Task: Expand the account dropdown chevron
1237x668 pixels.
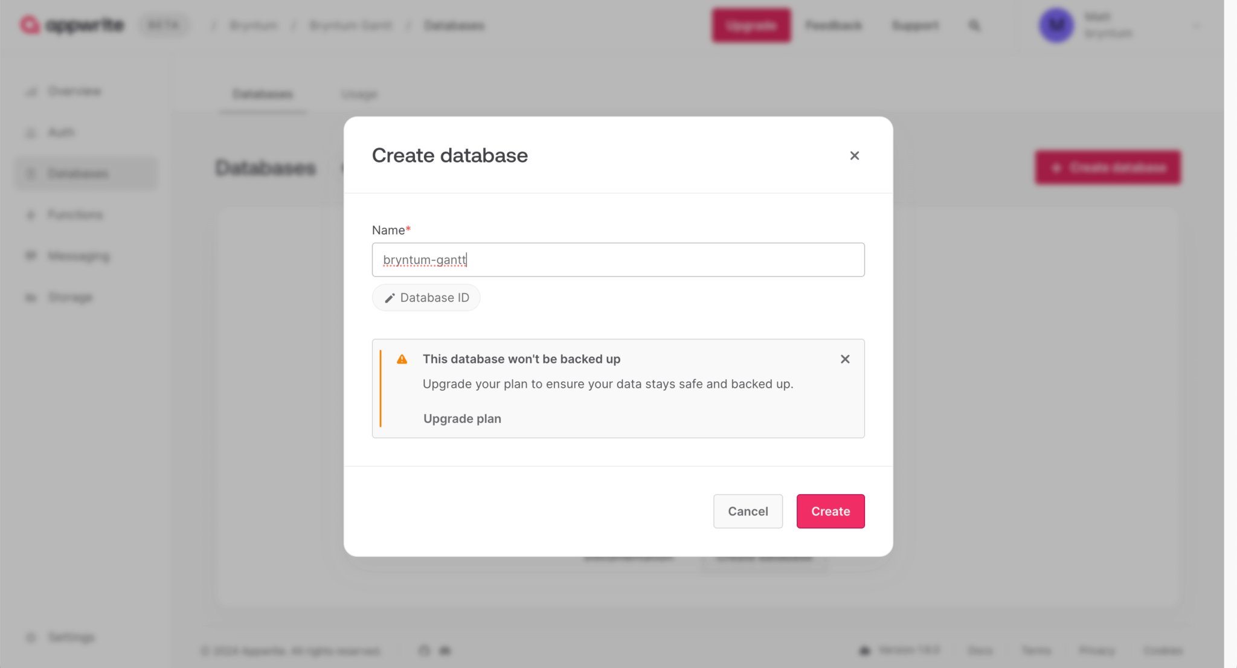Action: tap(1197, 25)
